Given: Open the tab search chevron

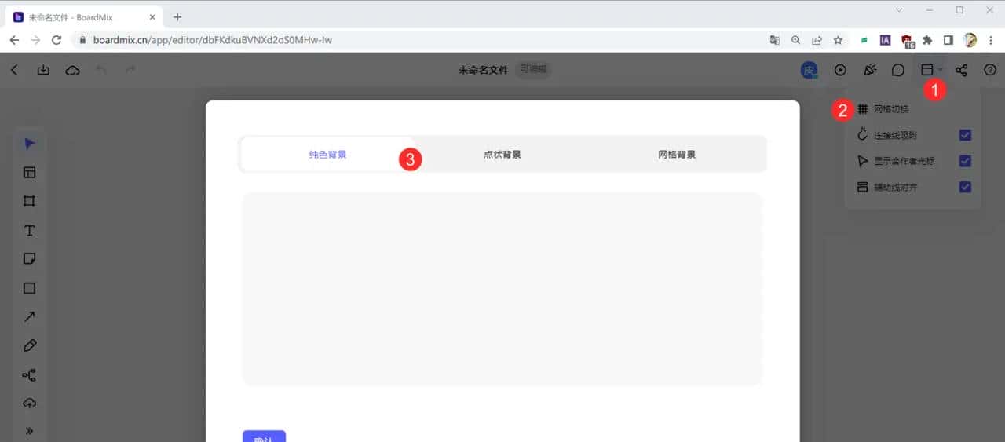Looking at the screenshot, I should (898, 10).
